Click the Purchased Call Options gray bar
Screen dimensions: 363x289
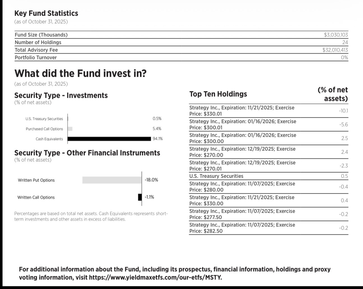(70, 129)
